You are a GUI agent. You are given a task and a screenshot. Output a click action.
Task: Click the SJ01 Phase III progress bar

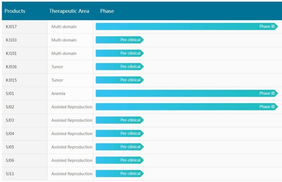[x=186, y=93]
